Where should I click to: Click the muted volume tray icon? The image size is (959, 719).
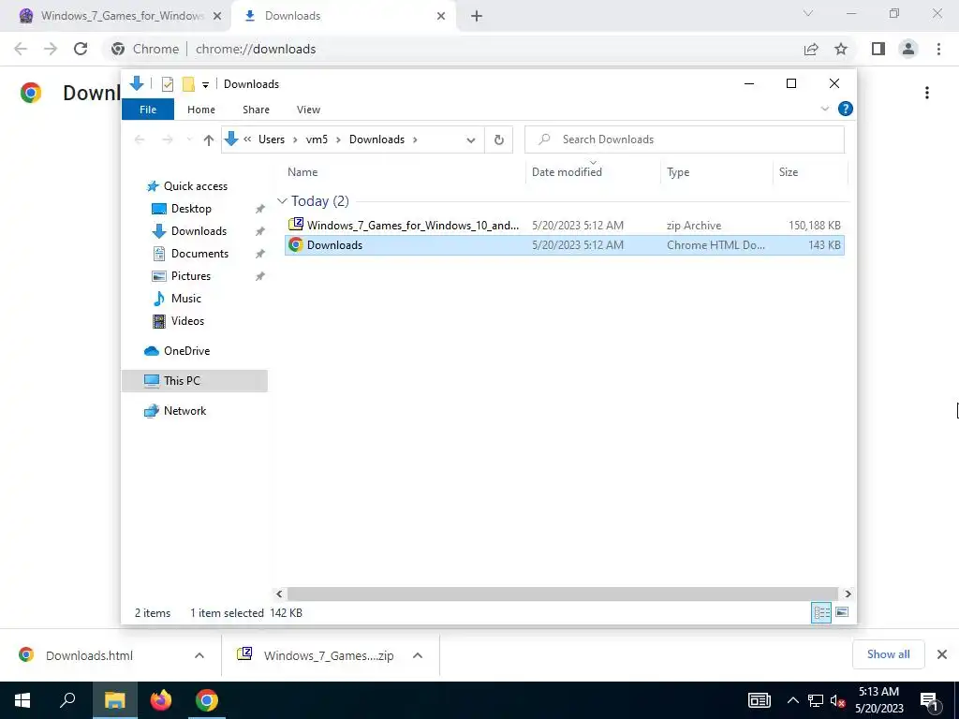pyautogui.click(x=838, y=700)
